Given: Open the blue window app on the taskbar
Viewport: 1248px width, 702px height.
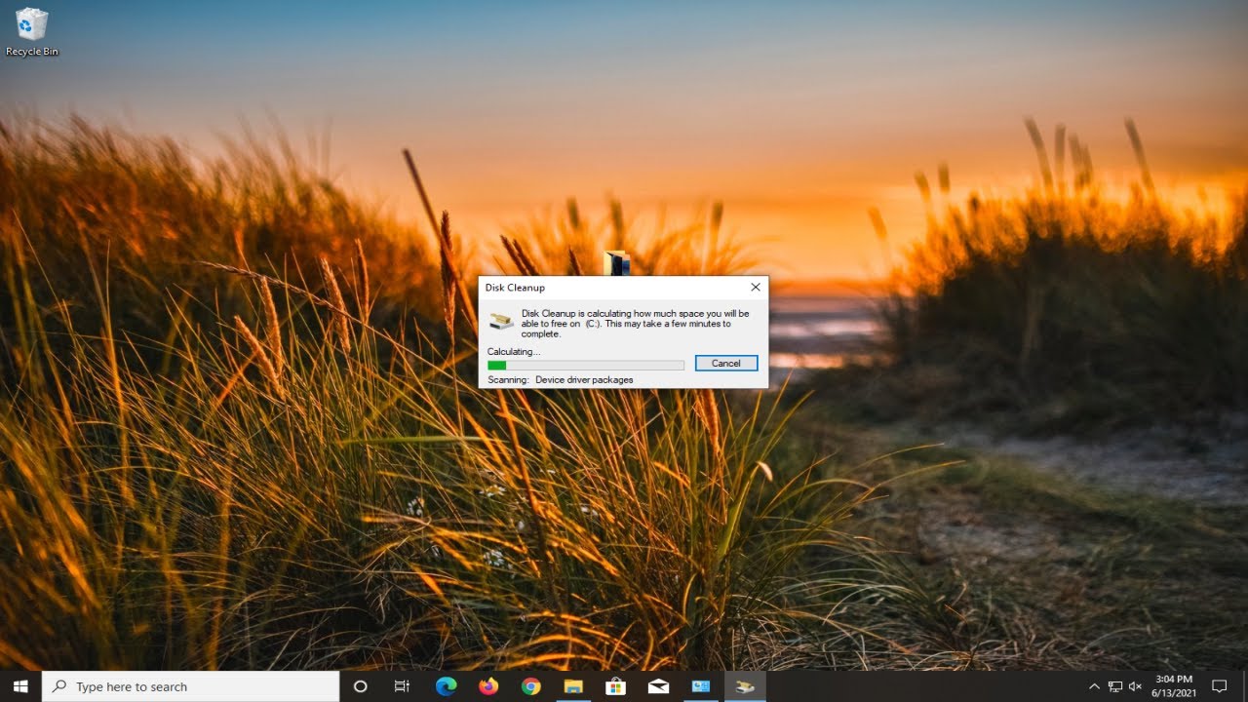Looking at the screenshot, I should (701, 686).
